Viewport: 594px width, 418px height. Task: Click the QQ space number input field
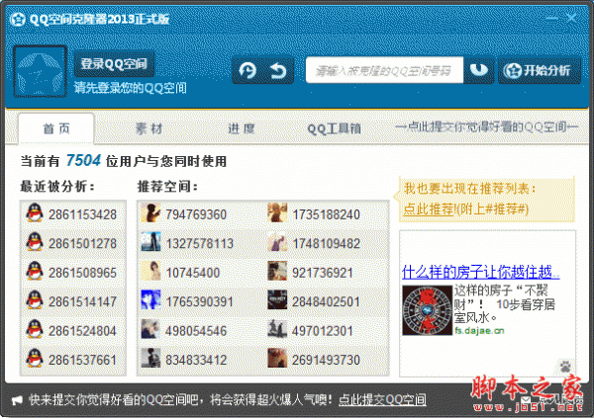tap(384, 70)
